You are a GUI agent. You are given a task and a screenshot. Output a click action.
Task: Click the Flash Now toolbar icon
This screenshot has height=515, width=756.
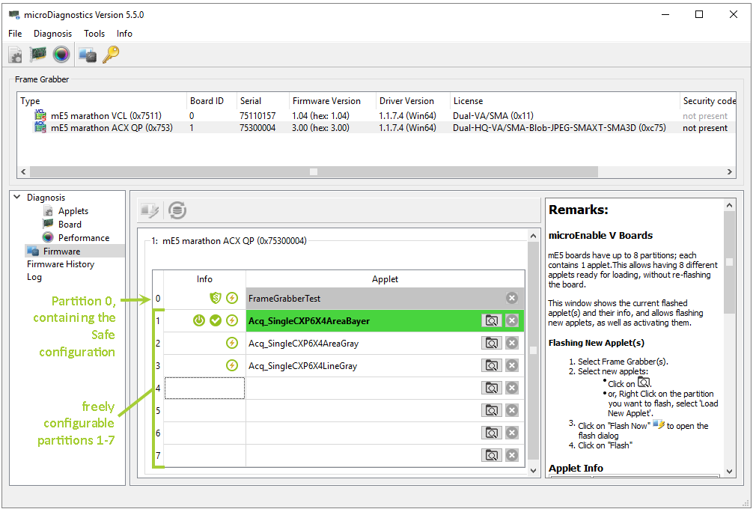click(150, 210)
